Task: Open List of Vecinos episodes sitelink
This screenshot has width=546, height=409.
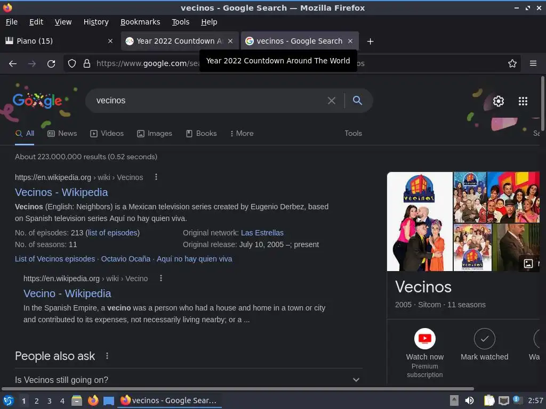Action: [55, 259]
